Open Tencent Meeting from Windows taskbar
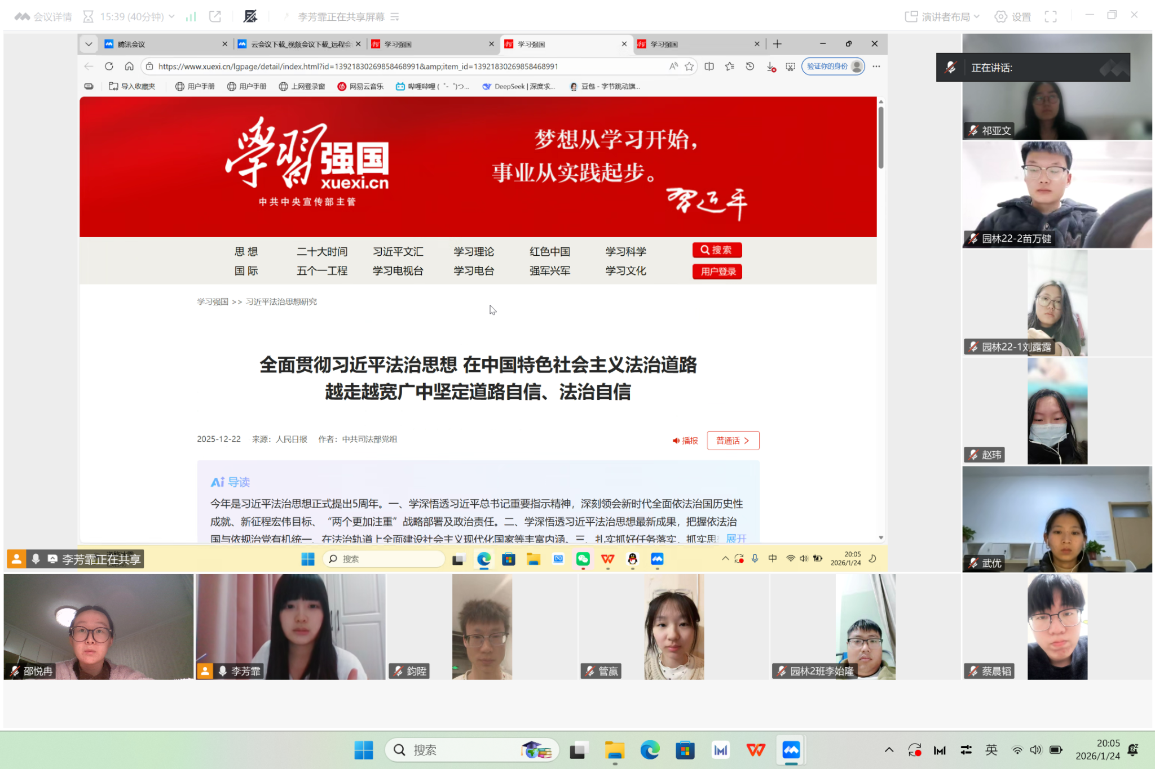The width and height of the screenshot is (1155, 769). (791, 750)
